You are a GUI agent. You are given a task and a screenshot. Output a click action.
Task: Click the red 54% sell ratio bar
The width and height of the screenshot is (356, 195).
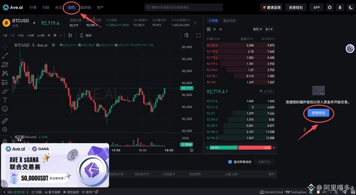click(255, 148)
